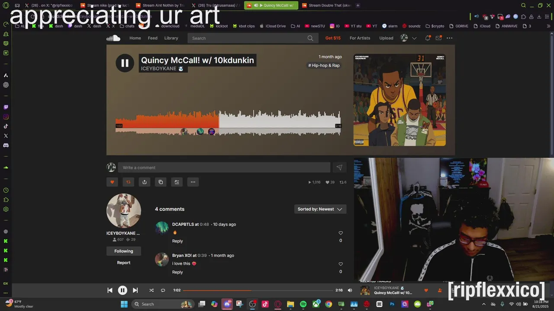
Task: Send comment with the paper plane button
Action: (x=339, y=168)
